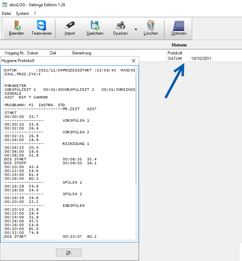Viewport: 242px width, 261px height.
Task: Click the Speichern floppy disk icon
Action: tap(95, 26)
